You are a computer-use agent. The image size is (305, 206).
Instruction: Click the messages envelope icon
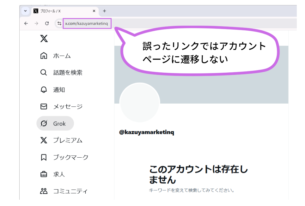coord(44,106)
